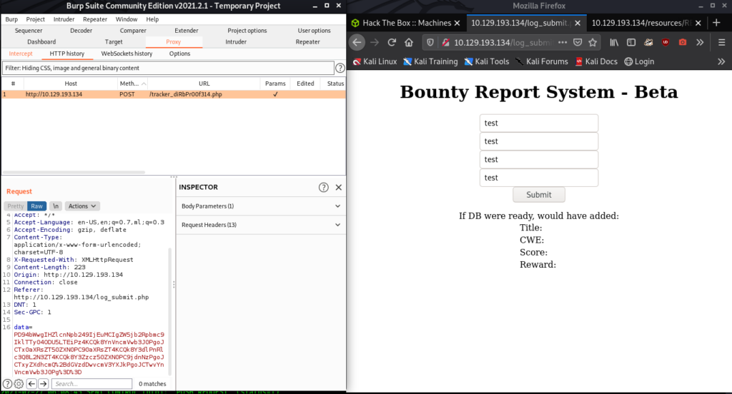This screenshot has width=732, height=394.
Task: Click insecure connection lock icon
Action: pyautogui.click(x=445, y=42)
